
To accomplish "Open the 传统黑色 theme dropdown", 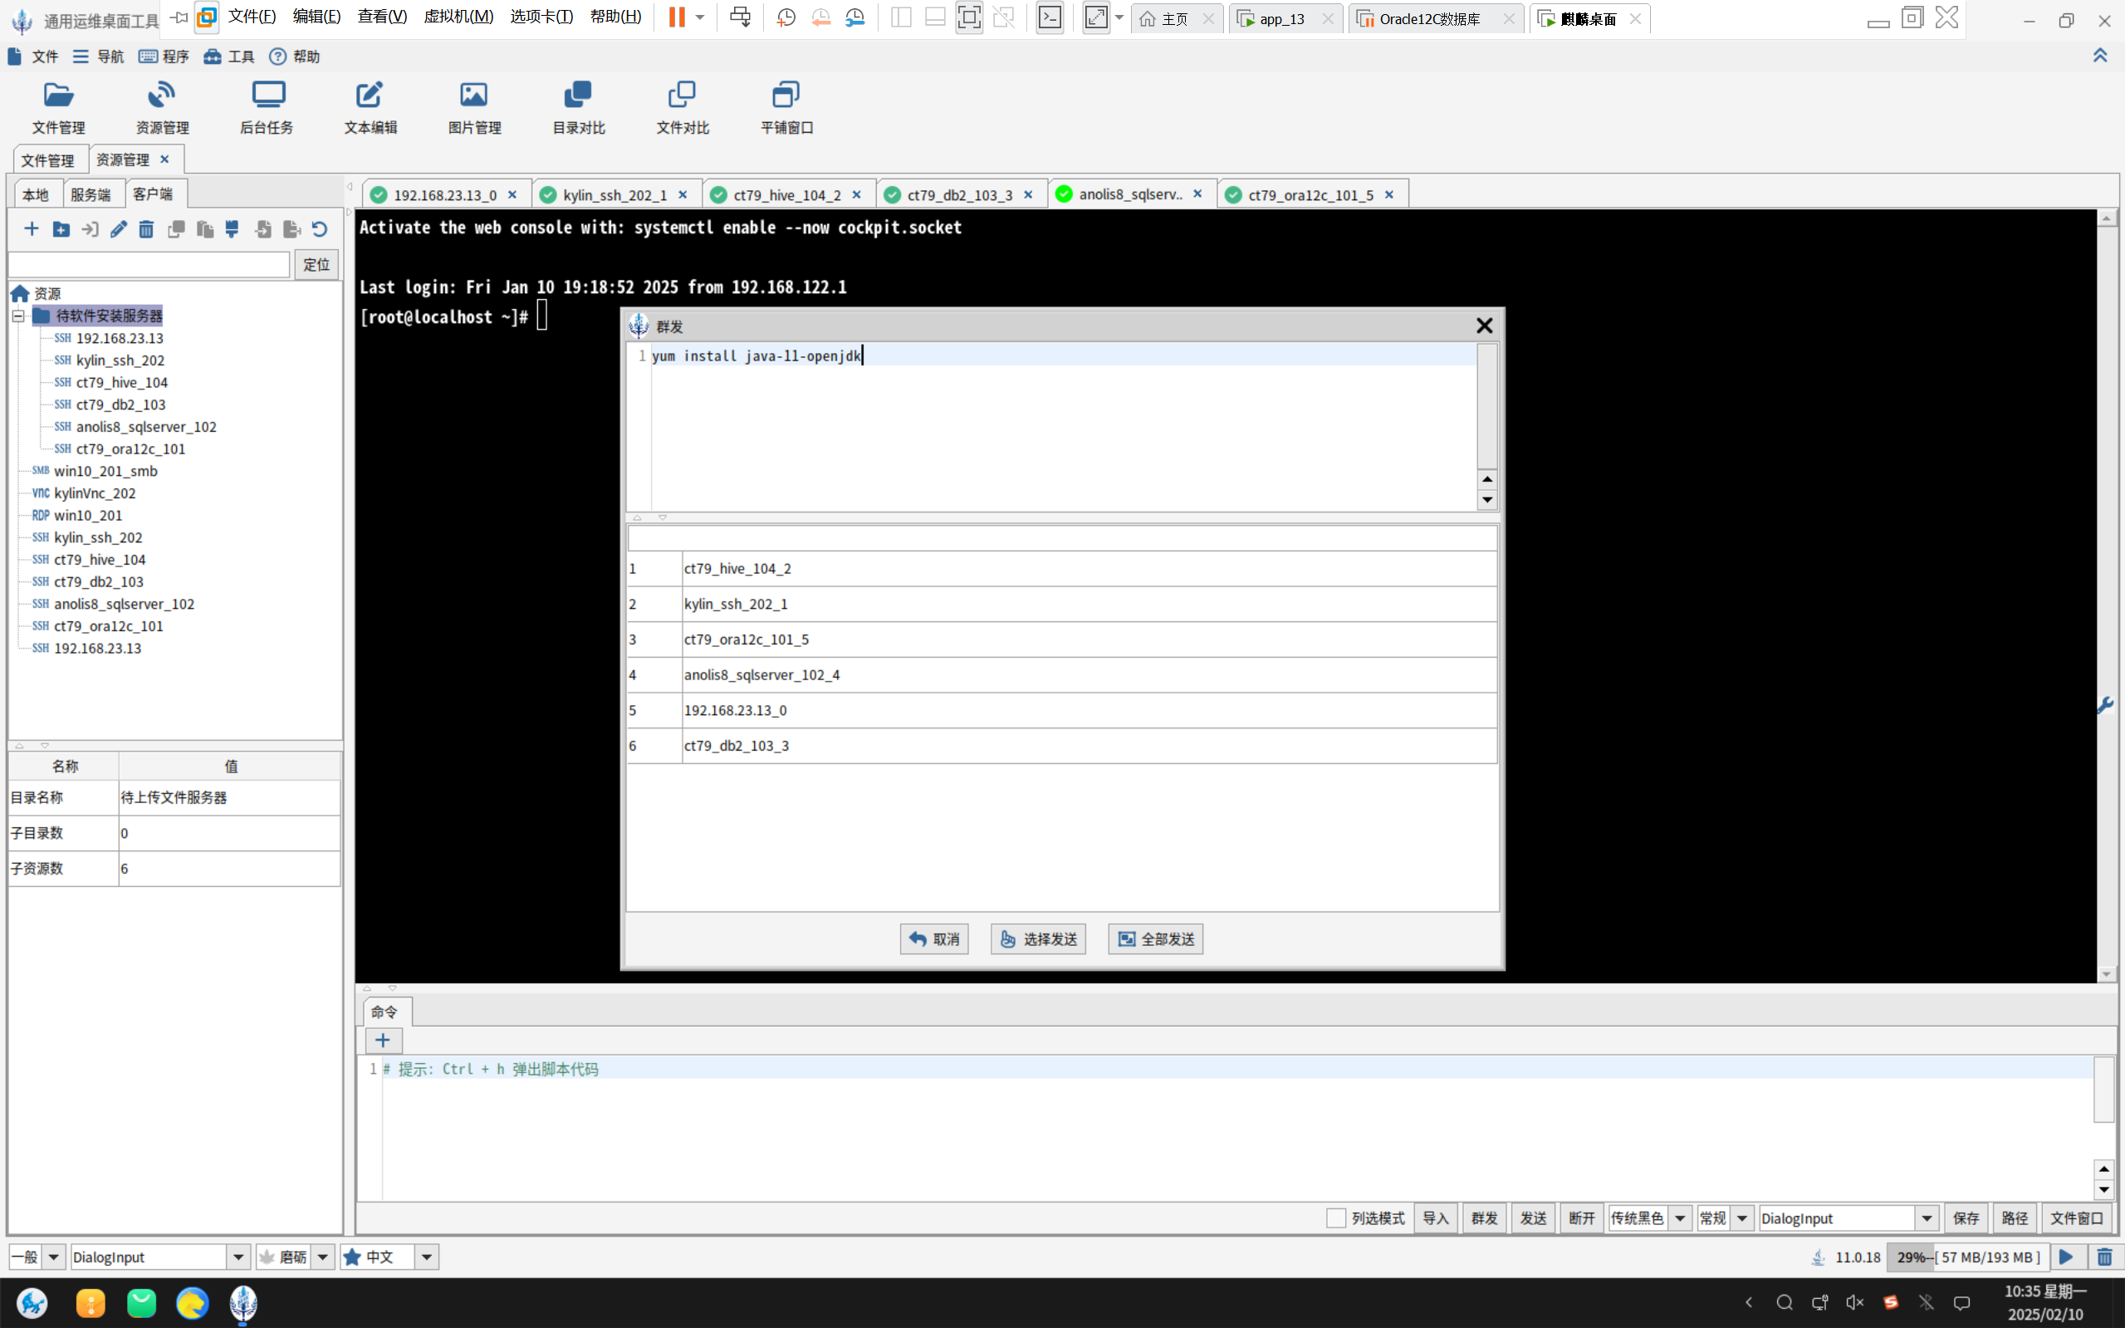I will click(1679, 1218).
